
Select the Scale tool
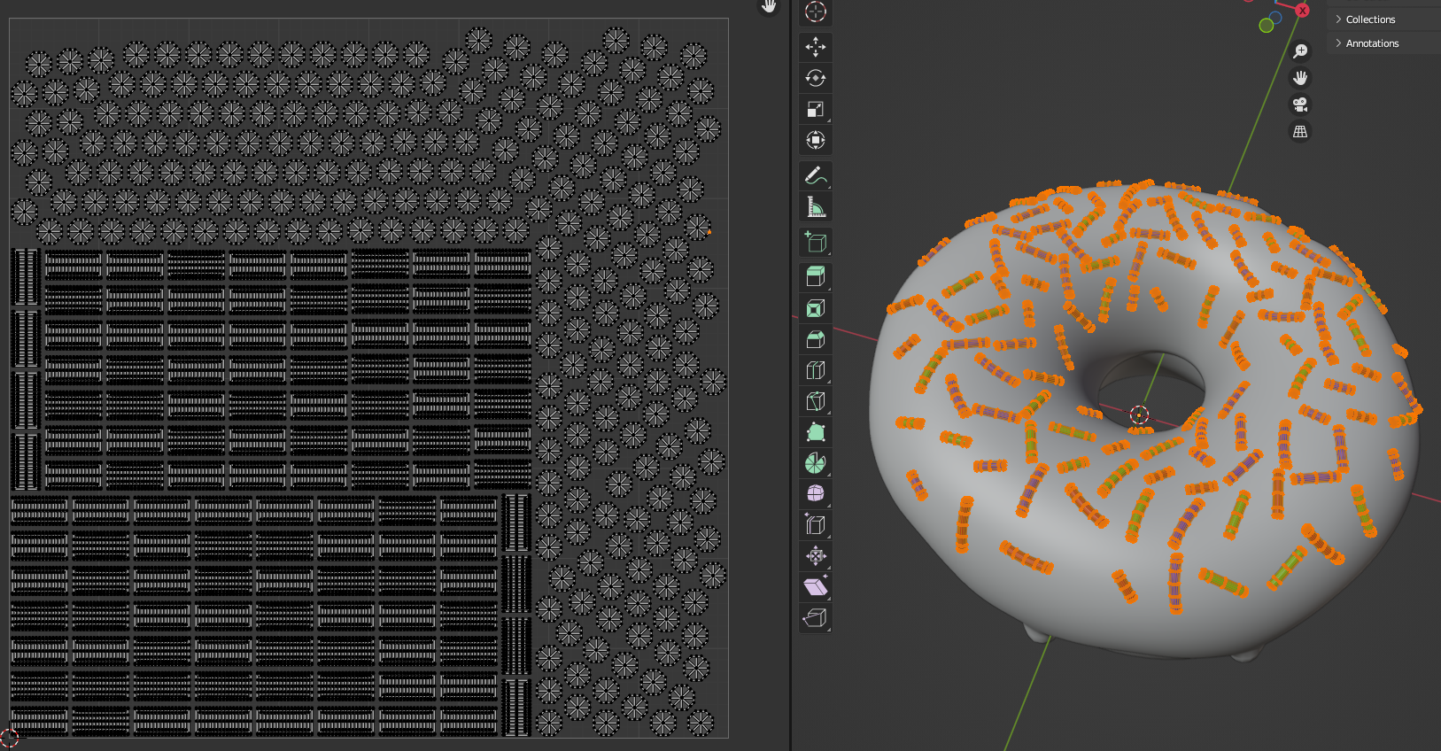click(815, 109)
